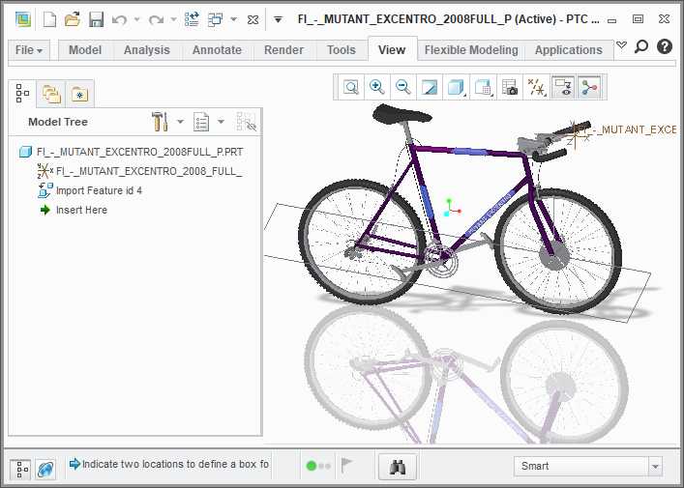
Task: Open the File menu
Action: point(29,50)
